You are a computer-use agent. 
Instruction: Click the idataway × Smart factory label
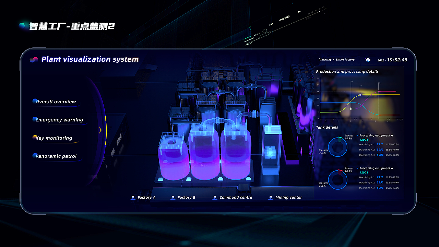336,60
